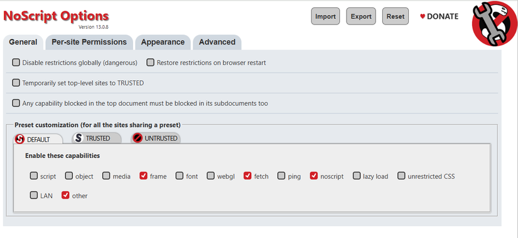The height and width of the screenshot is (238, 518).
Task: Select the UNTRUSTED preset tab
Action: click(156, 138)
